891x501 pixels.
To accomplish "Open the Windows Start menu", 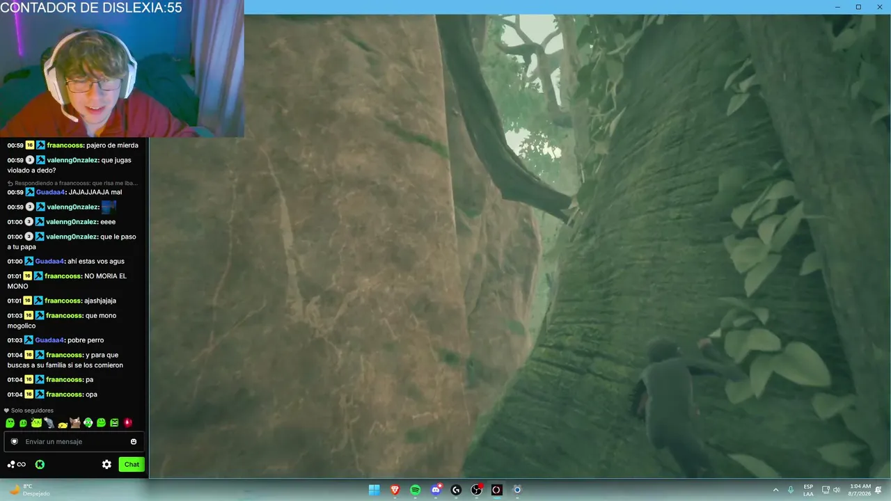I will tap(374, 490).
